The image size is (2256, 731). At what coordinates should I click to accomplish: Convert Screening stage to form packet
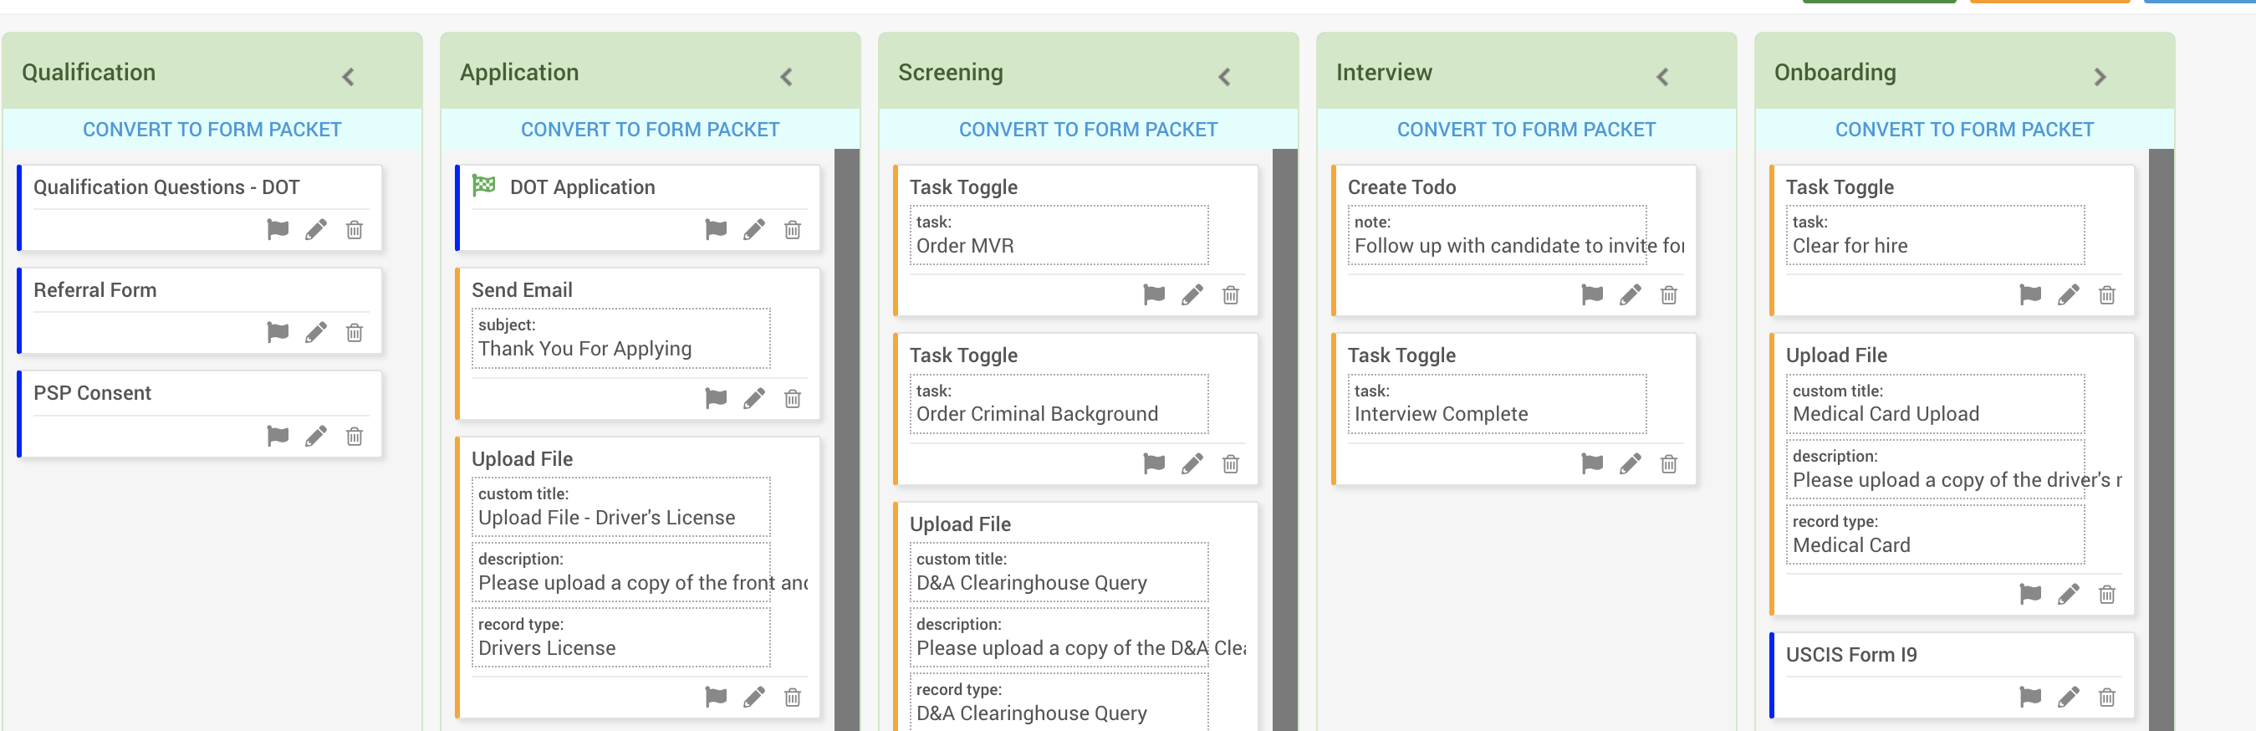[1088, 129]
